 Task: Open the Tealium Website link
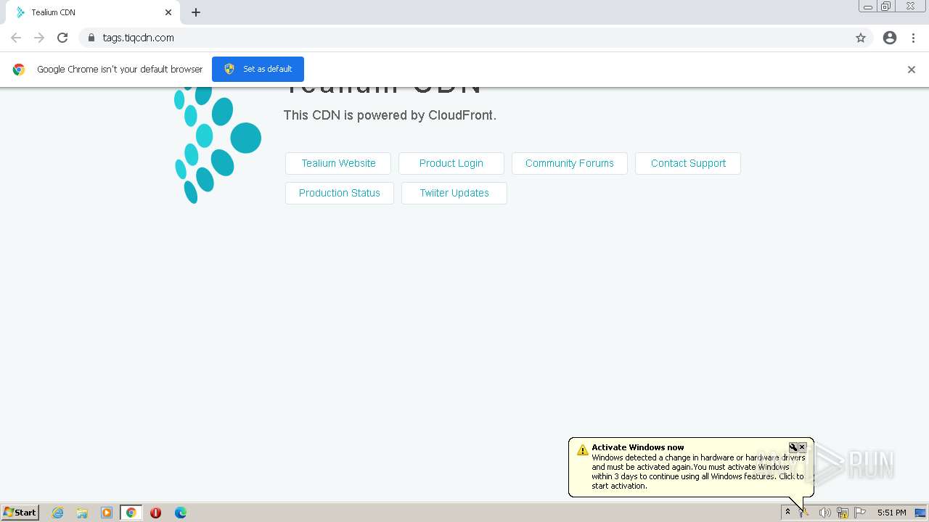pos(338,163)
